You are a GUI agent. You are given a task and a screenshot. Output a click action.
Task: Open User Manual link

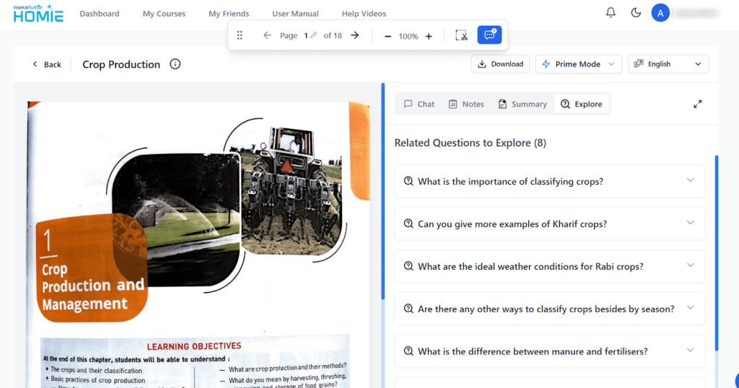pos(295,14)
